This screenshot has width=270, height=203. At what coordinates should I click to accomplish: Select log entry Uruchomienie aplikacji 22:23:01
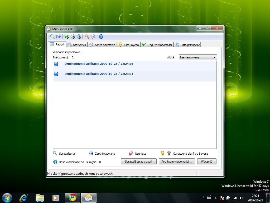coord(135,76)
